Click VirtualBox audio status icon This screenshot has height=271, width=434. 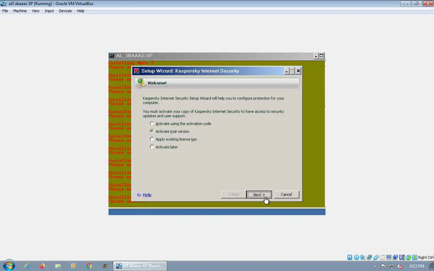[363, 257]
